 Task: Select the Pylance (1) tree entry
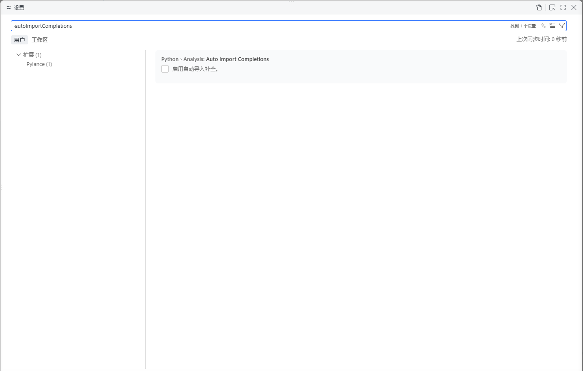(39, 64)
